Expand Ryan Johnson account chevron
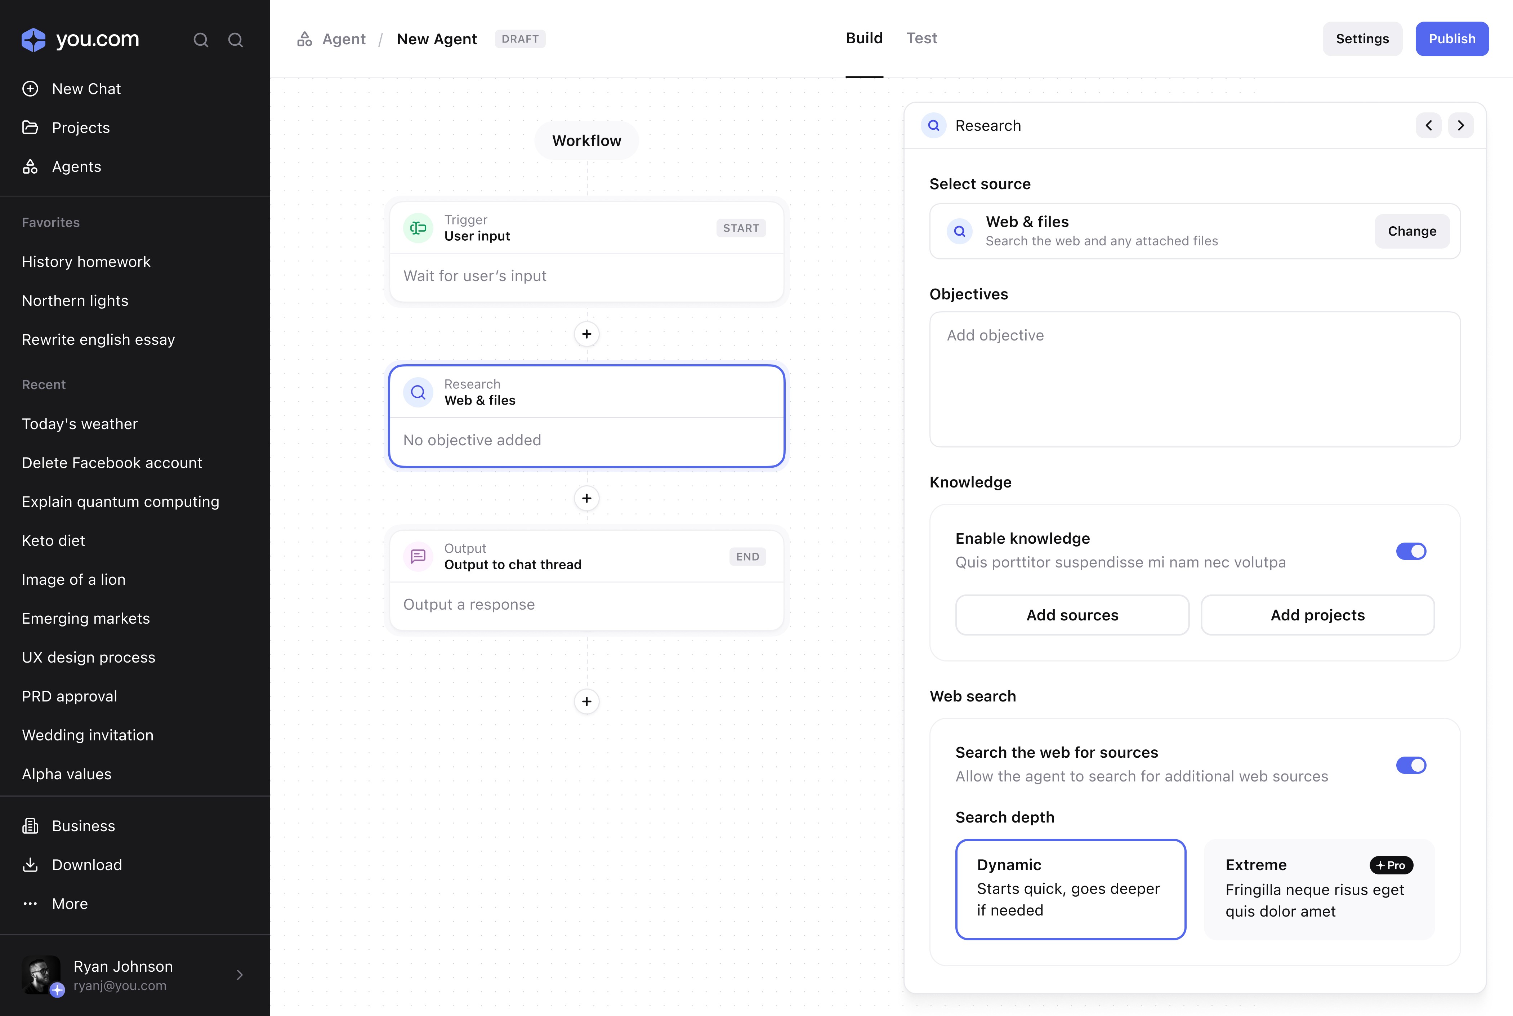Viewport: 1513px width, 1016px height. (240, 975)
